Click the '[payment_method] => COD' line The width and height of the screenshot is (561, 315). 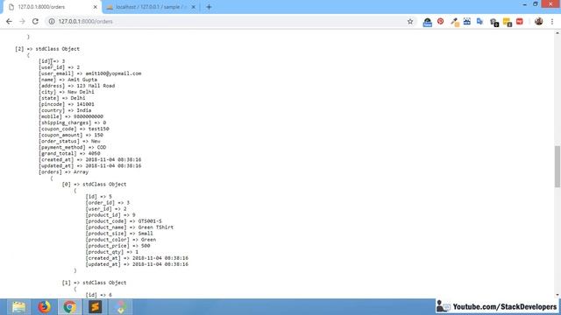click(x=72, y=147)
